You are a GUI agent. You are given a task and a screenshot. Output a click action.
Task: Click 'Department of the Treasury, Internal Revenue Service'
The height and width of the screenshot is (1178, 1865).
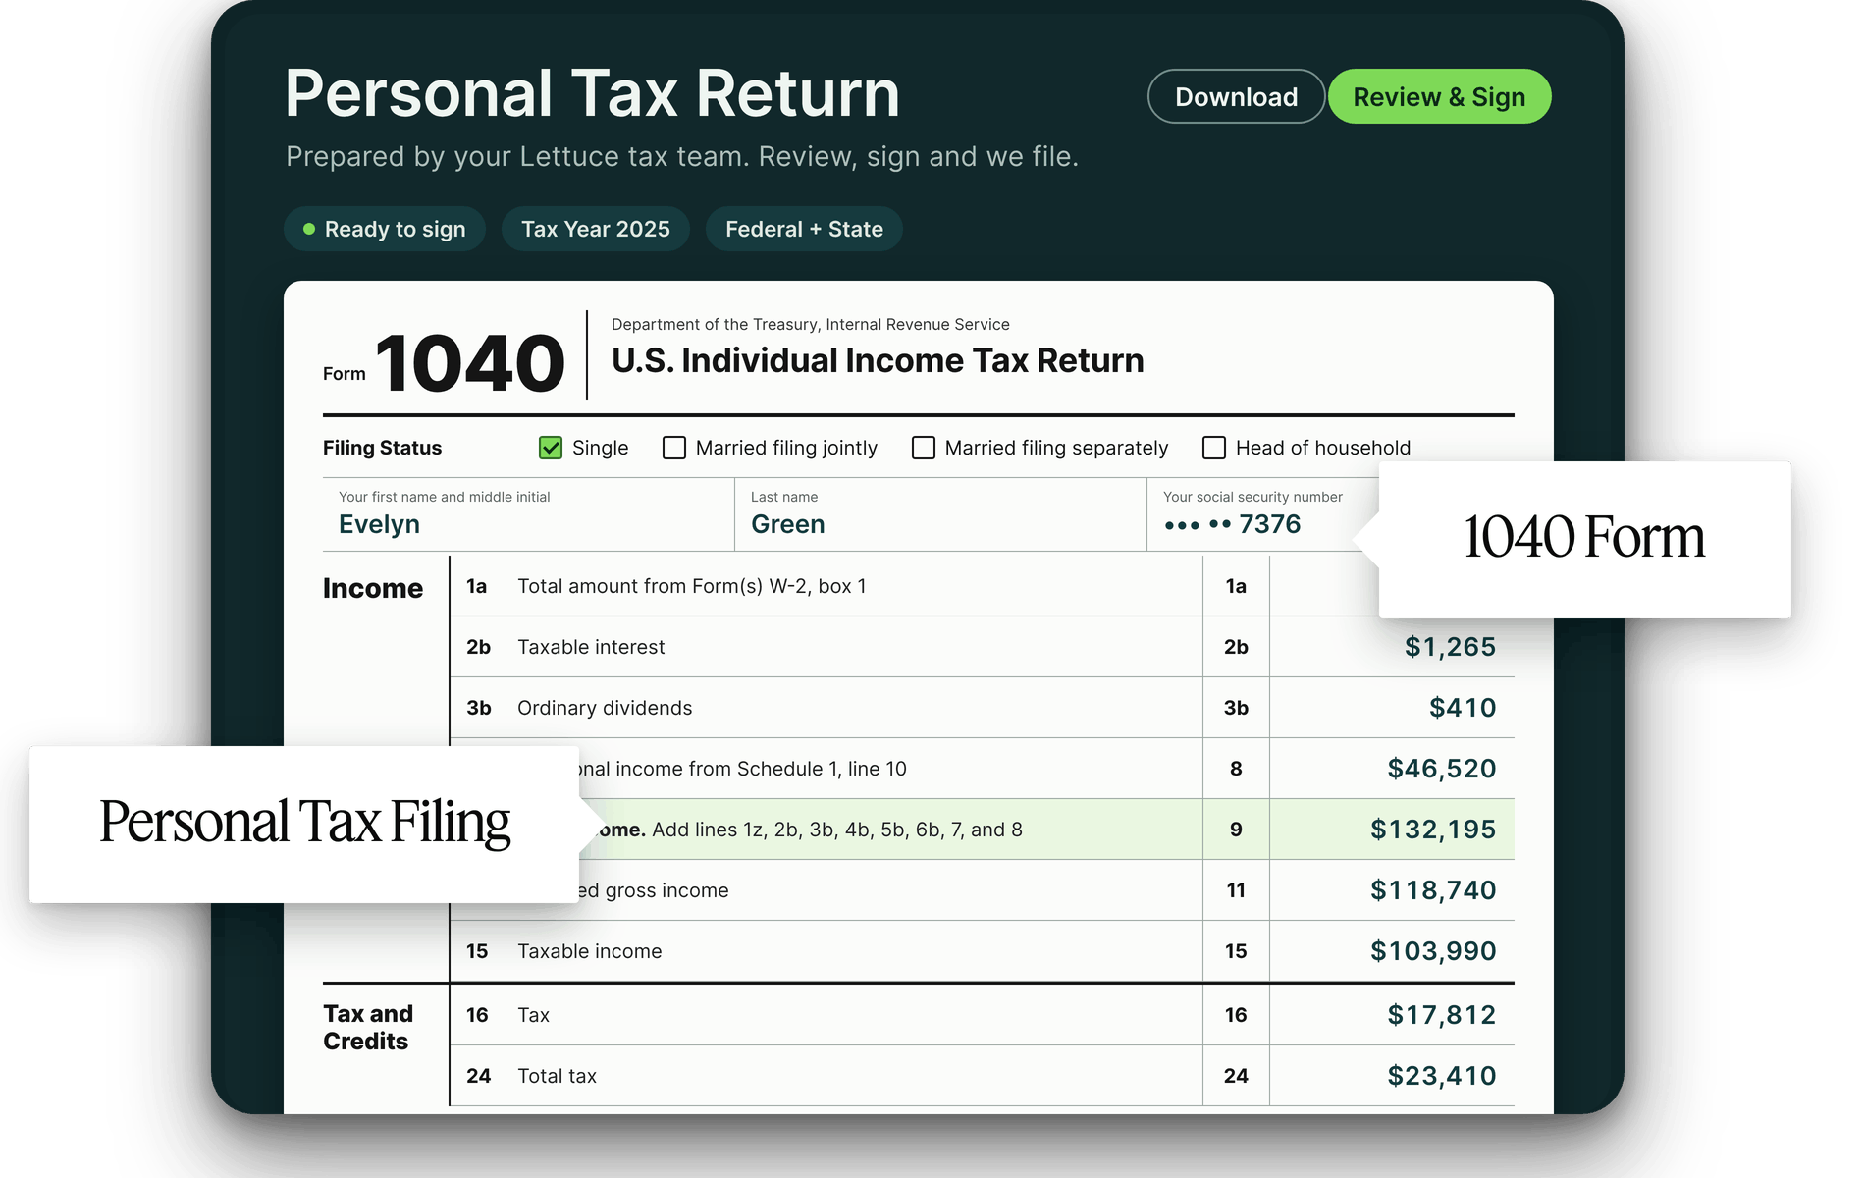tap(811, 324)
